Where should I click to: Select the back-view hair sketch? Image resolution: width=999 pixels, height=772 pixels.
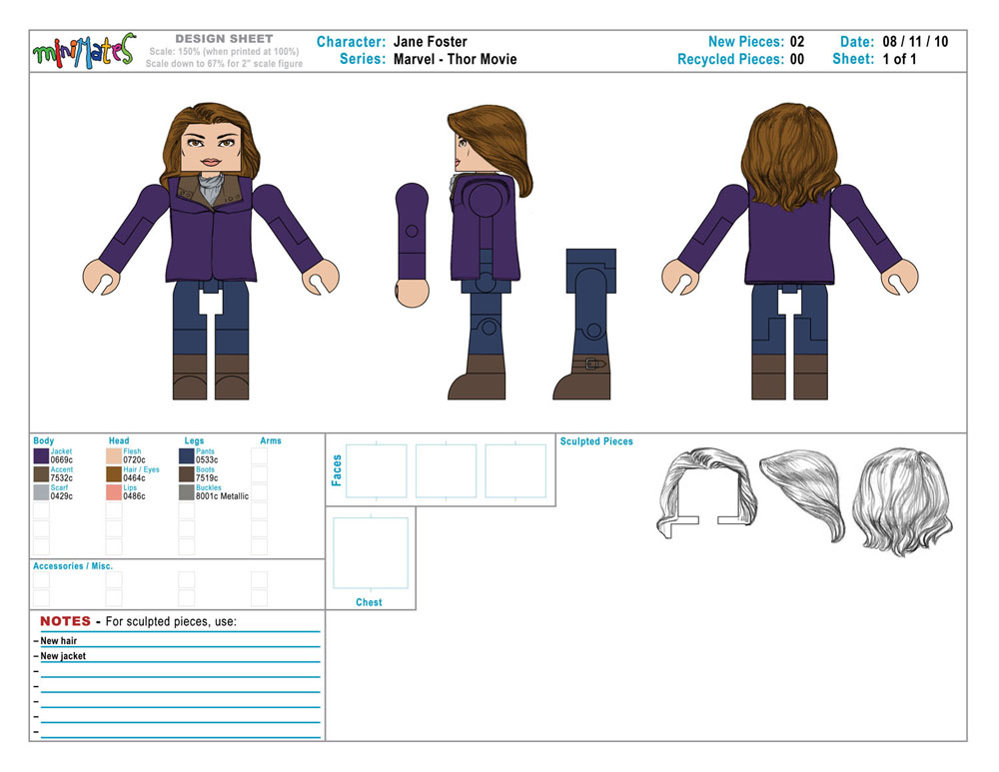pos(903,501)
